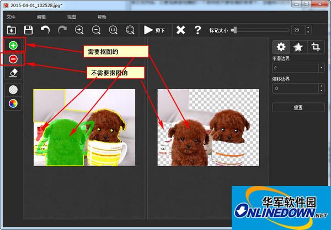The image size is (331, 230).
Task: Click the 平滑边界 value field showing 2
Action: 295,68
